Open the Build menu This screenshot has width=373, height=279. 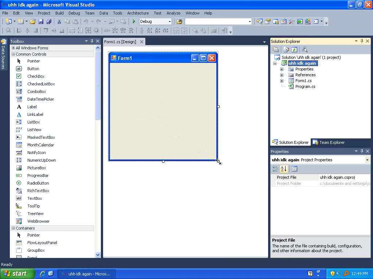59,13
